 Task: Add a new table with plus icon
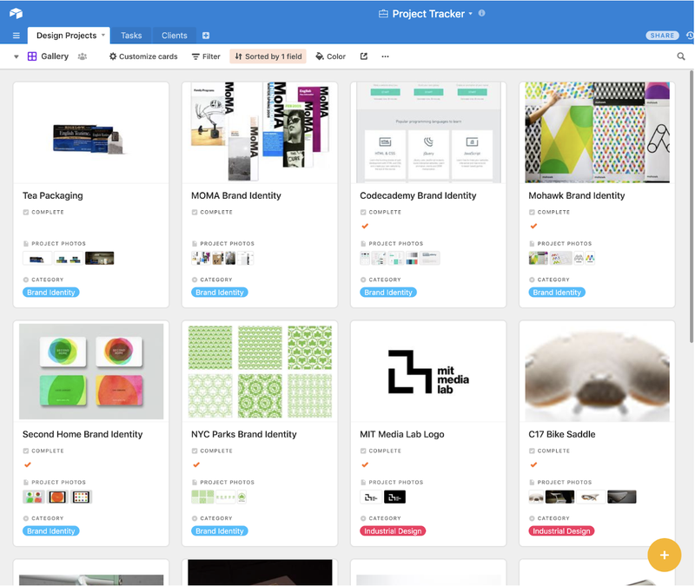[x=206, y=36]
